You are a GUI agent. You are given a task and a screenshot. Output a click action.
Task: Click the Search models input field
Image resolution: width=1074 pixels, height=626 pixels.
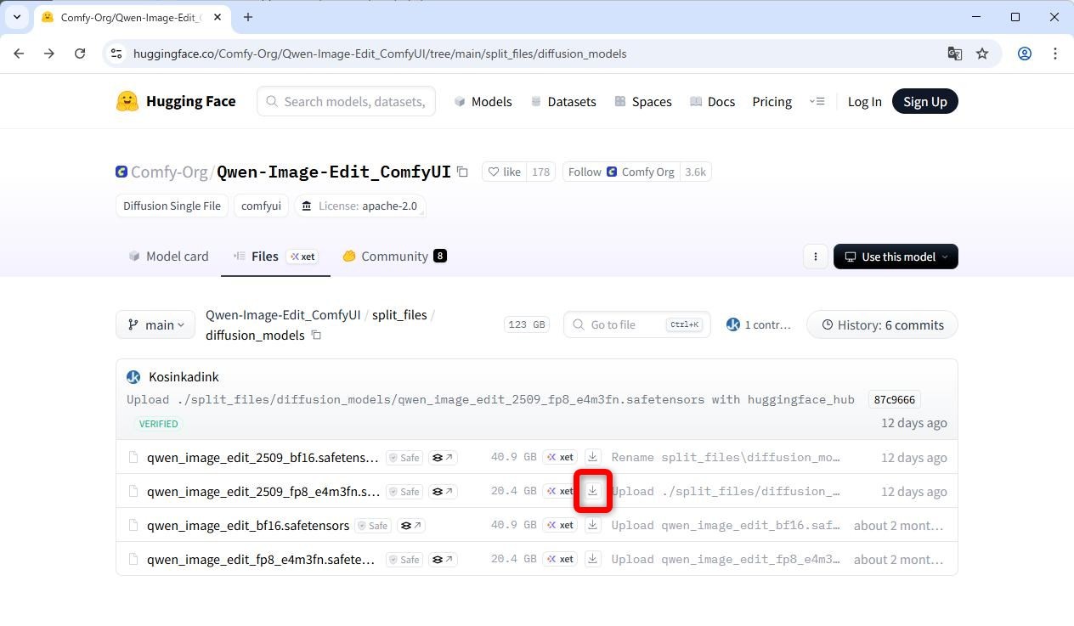click(353, 101)
